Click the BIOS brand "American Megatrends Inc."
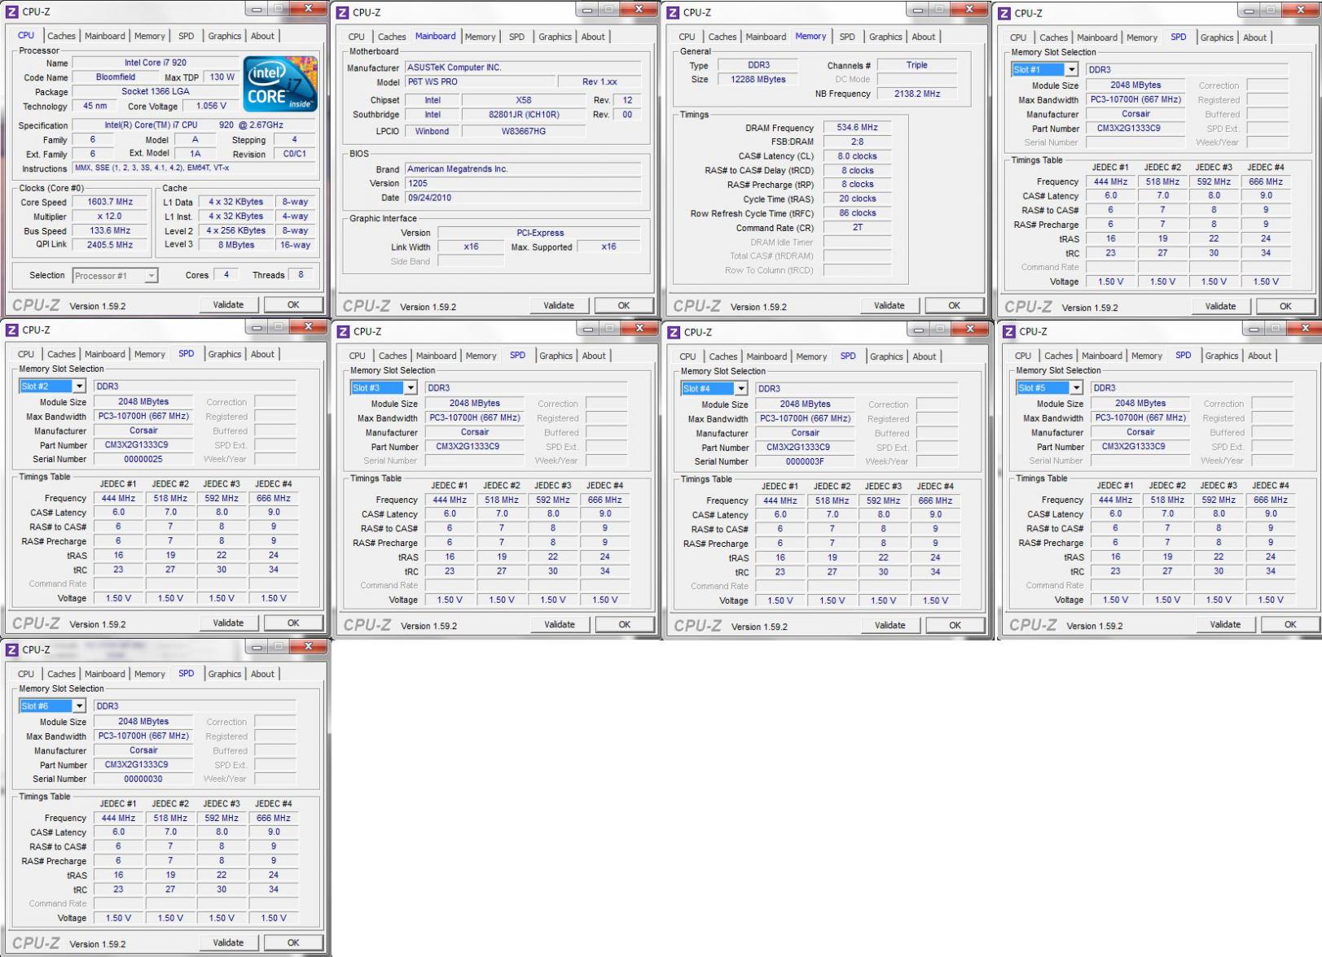 [x=523, y=169]
